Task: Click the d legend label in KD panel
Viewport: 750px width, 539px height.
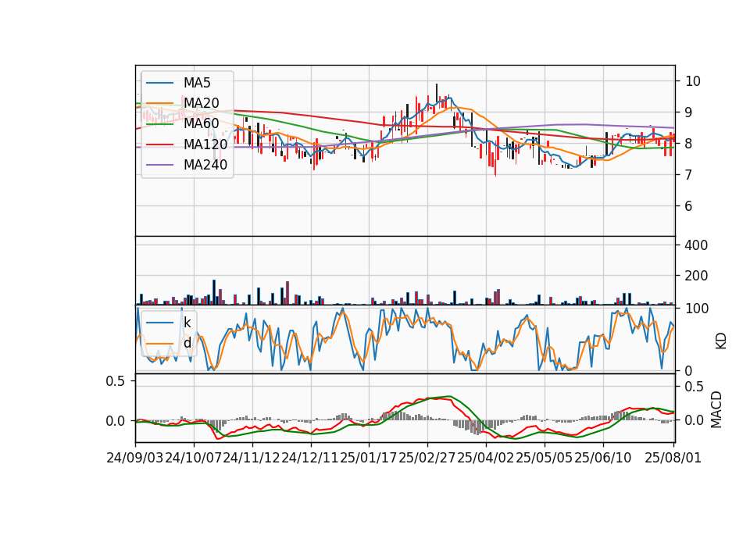Action: pos(187,343)
